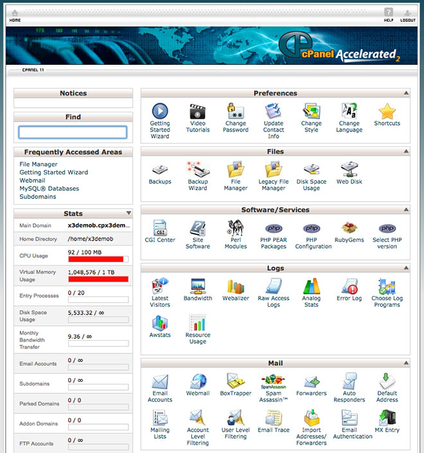This screenshot has height=453, width=424.
Task: Open the File Manager icon in Files
Action: click(235, 169)
